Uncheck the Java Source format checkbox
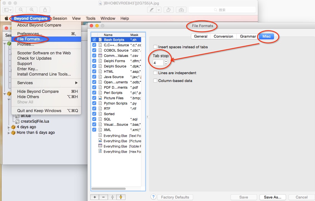The width and height of the screenshot is (315, 201). click(94, 77)
